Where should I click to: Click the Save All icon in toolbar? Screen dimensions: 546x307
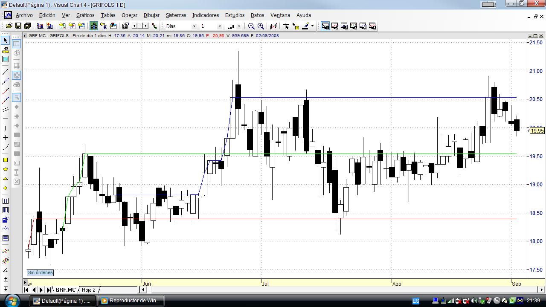click(x=27, y=26)
